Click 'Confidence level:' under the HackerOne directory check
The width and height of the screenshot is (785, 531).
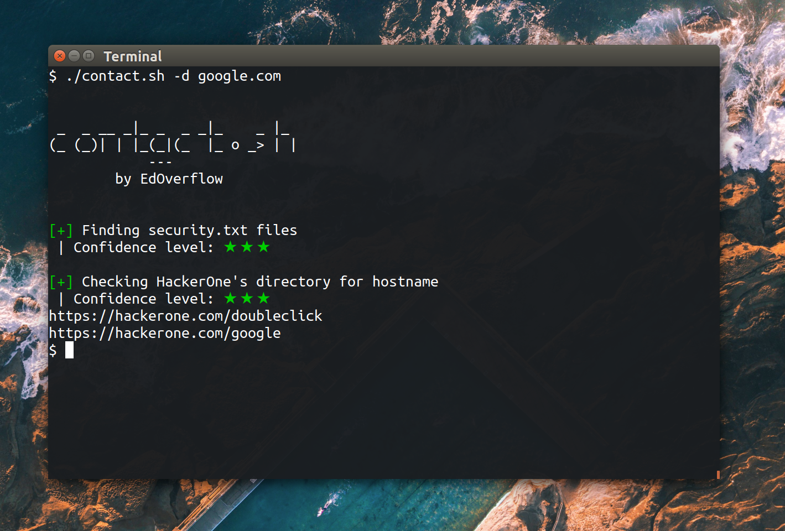pyautogui.click(x=143, y=299)
